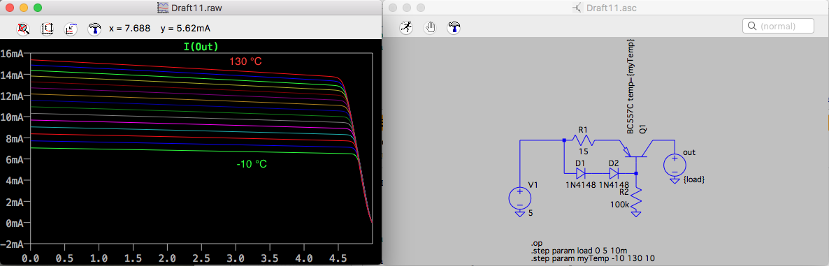
Task: Click the schematic search field
Action: (778, 26)
